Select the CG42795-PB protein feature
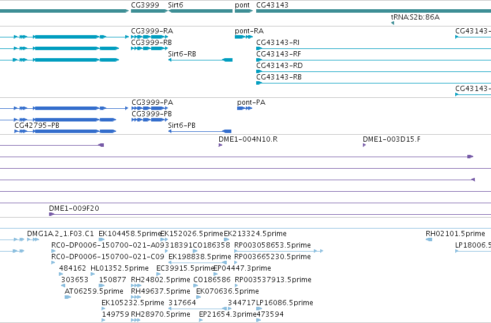Screen dimensions: 491x323 pos(65,131)
